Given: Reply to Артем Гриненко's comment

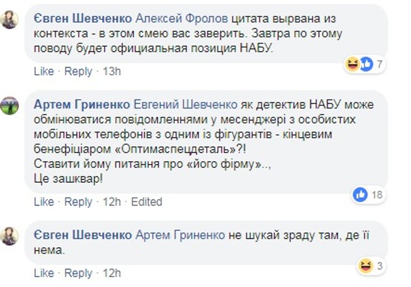Looking at the screenshot, I should tap(78, 202).
